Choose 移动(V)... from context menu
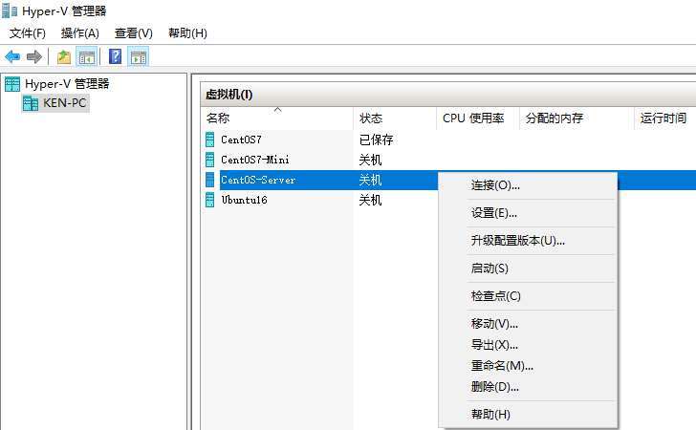The width and height of the screenshot is (696, 430). (x=494, y=324)
